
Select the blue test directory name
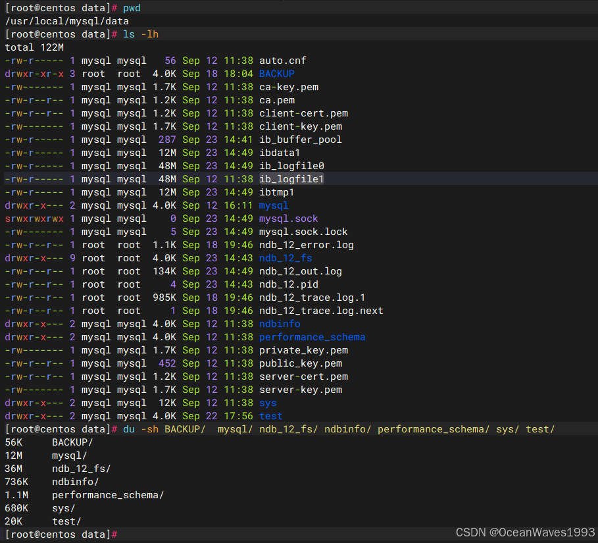coord(271,416)
